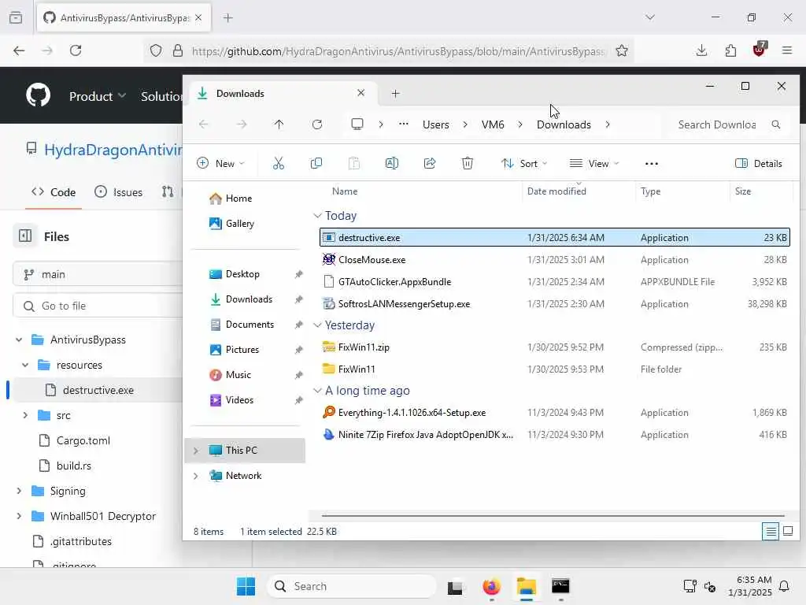This screenshot has height=605, width=806.
Task: Sort by the Date modified column header
Action: 579,191
